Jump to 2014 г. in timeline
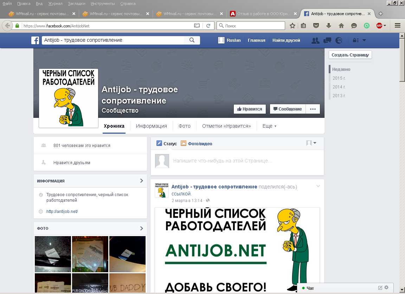405x294 pixels. point(339,87)
